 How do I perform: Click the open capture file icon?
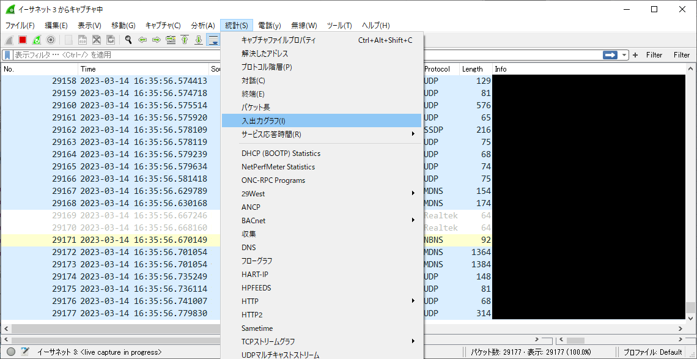click(68, 40)
